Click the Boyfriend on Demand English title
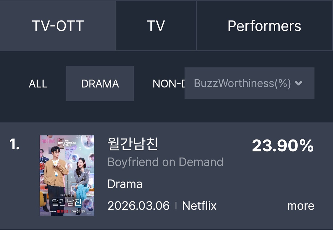This screenshot has height=230, width=333. pos(165,162)
